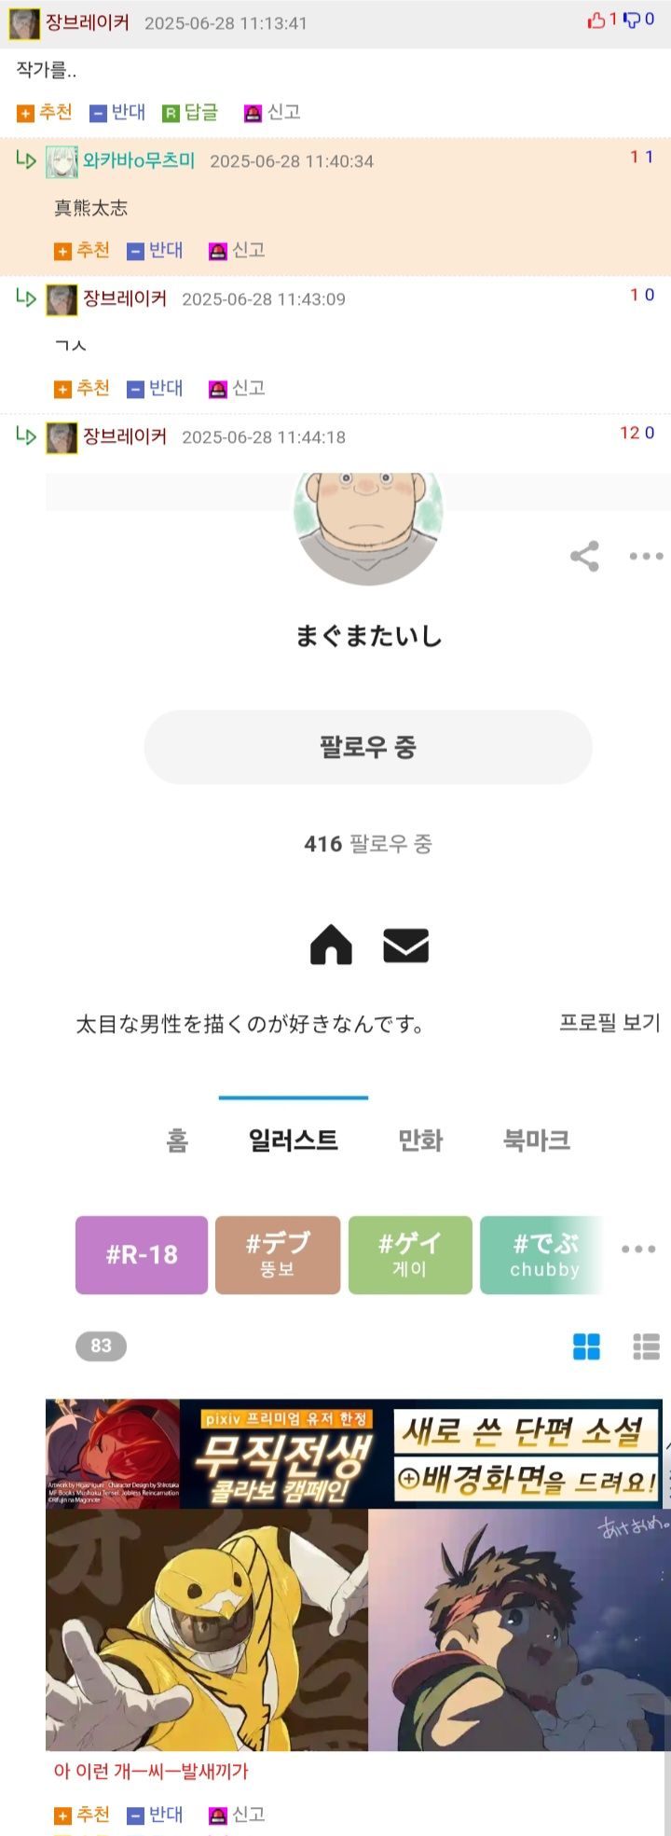
Task: Click the share icon on the profile
Action: point(584,557)
